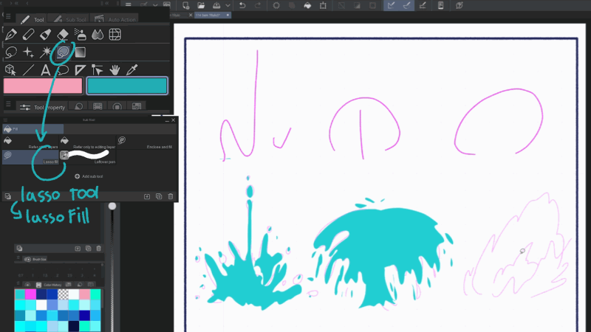591x332 pixels.
Task: Expand the Save options dropdown arrow
Action: (x=228, y=6)
